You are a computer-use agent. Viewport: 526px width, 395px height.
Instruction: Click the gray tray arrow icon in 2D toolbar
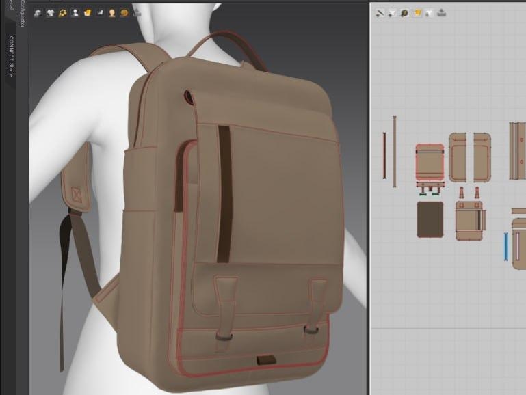[442, 13]
